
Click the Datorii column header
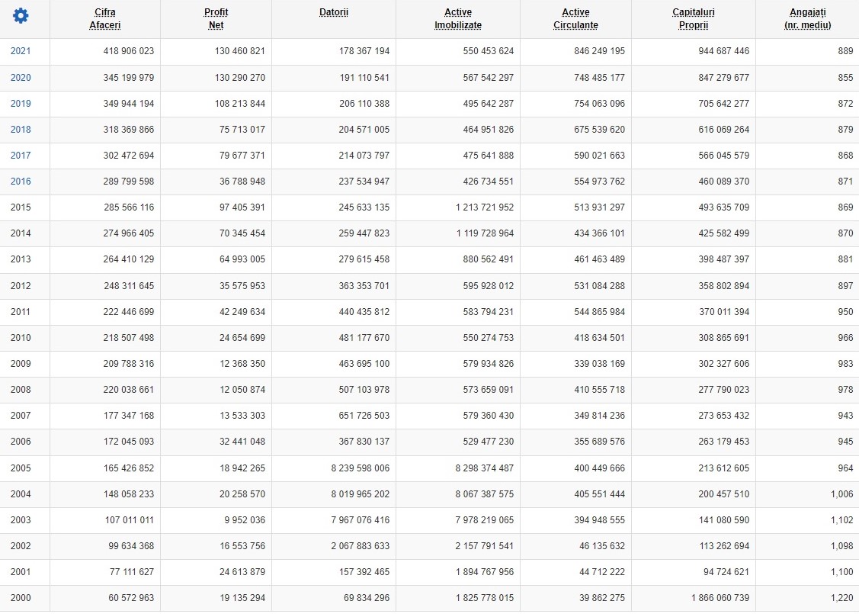click(x=334, y=12)
